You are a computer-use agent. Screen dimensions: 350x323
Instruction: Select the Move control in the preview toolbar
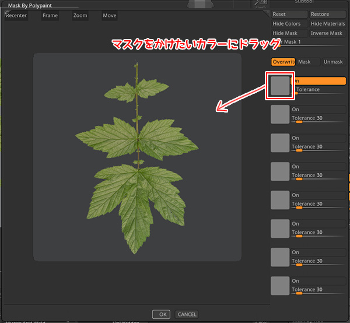click(110, 16)
